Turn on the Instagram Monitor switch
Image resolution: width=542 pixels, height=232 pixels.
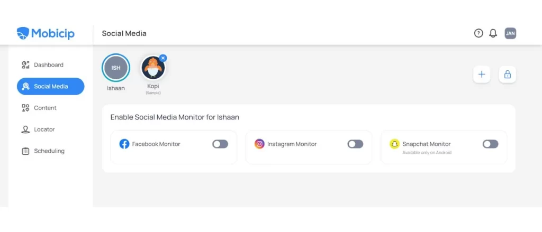click(x=355, y=144)
